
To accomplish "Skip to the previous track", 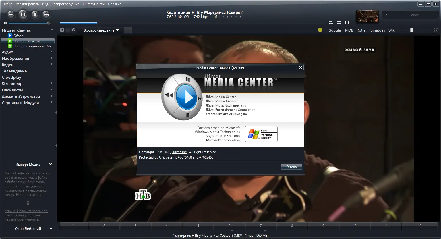I will pos(11,14).
